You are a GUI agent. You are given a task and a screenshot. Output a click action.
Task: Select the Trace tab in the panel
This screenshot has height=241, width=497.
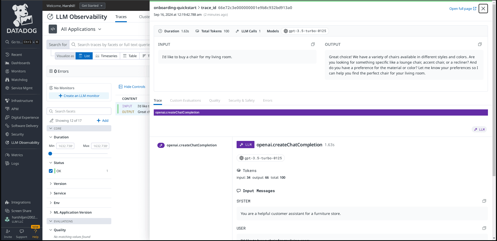point(158,101)
